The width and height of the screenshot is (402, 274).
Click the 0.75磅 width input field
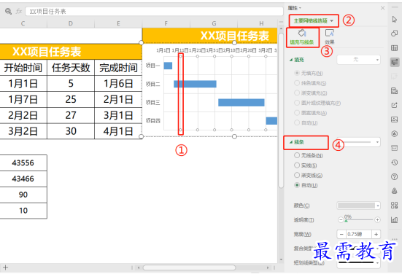coord(359,235)
